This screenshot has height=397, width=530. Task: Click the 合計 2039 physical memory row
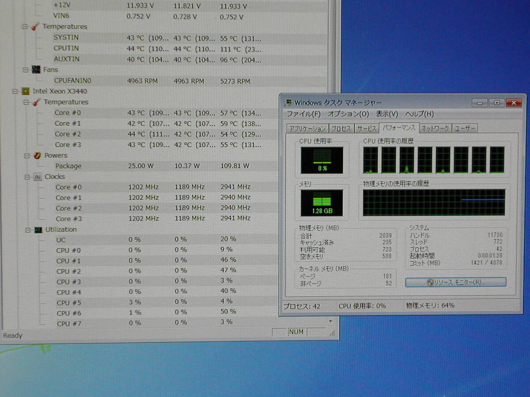tap(346, 236)
